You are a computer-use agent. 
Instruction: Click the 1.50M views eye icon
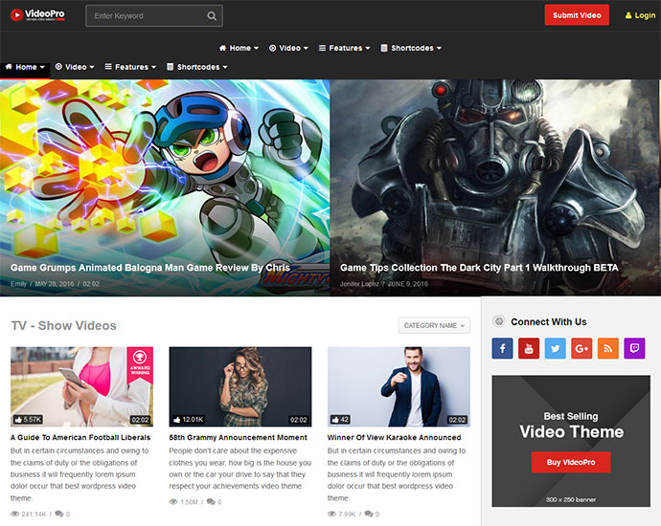pyautogui.click(x=173, y=502)
